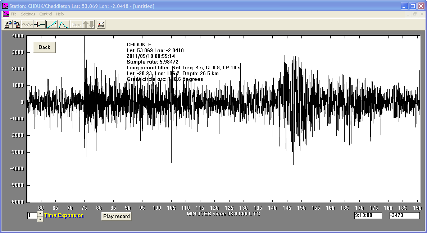Screen dimensions: 427x233
Task: Click the up and down arrows toolbar icon
Action: [x=88, y=24]
